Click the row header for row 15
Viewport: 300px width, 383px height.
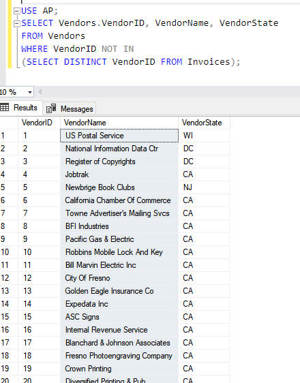(x=9, y=317)
